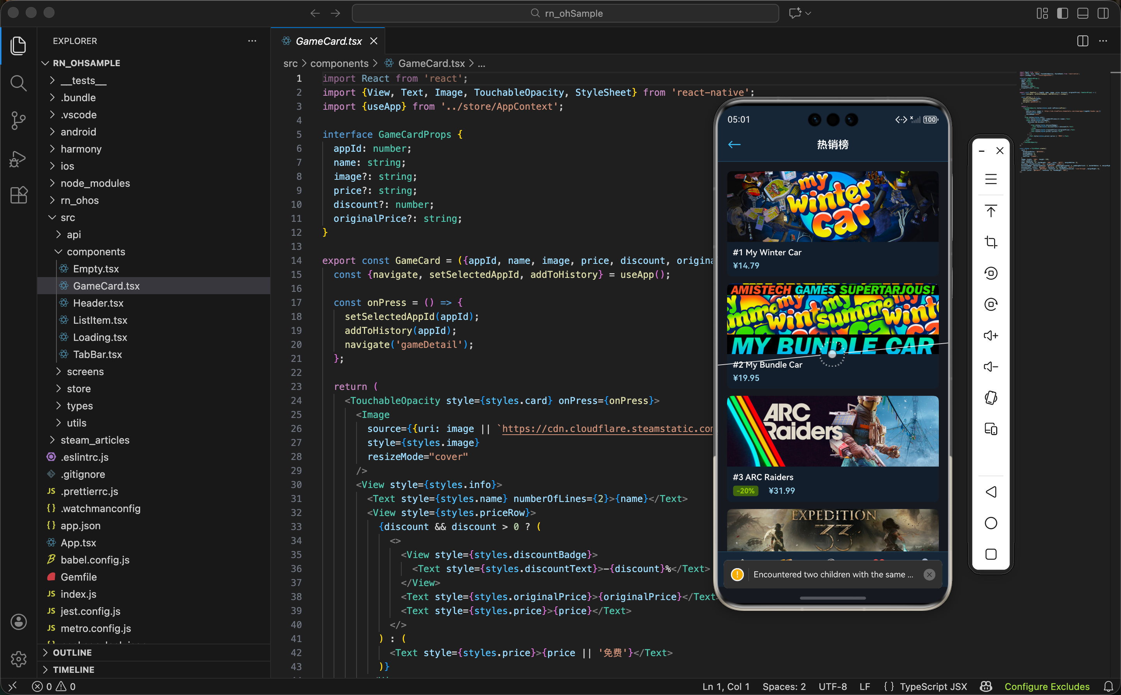1121x695 pixels.
Task: Select the GameCard.tsx editor tab
Action: (x=328, y=41)
